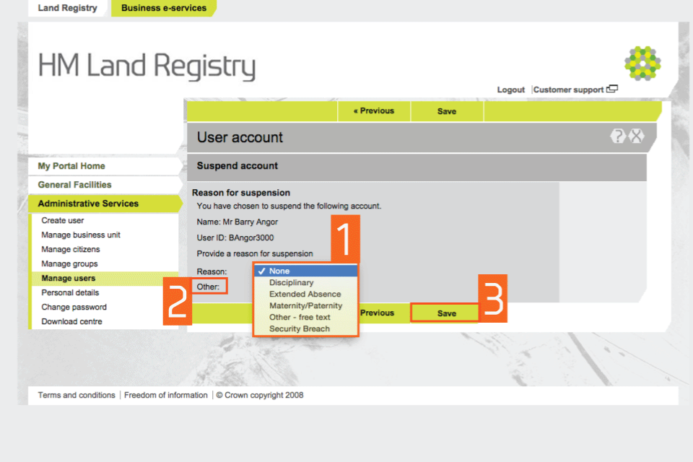This screenshot has width=693, height=462.
Task: Open Change password in the sidebar
Action: (74, 308)
